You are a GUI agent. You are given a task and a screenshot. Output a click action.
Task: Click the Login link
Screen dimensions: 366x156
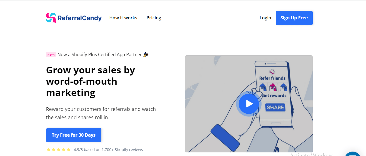(265, 18)
